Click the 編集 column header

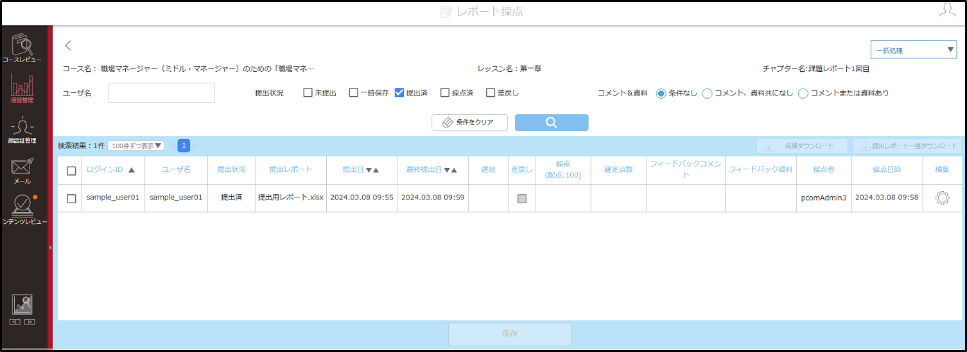point(942,170)
